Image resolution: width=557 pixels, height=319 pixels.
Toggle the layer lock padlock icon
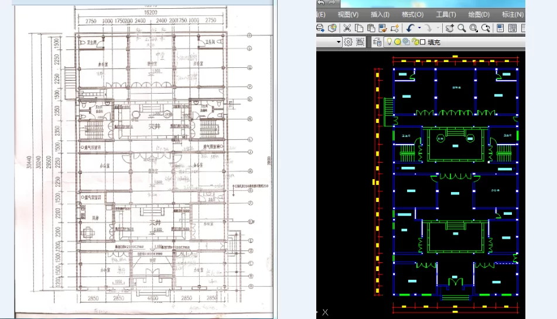[415, 42]
